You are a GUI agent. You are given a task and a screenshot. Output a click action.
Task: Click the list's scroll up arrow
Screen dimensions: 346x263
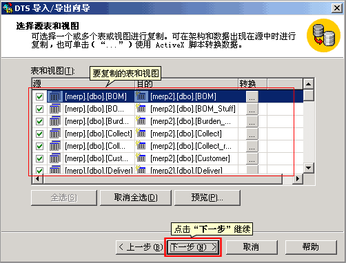tap(309, 84)
